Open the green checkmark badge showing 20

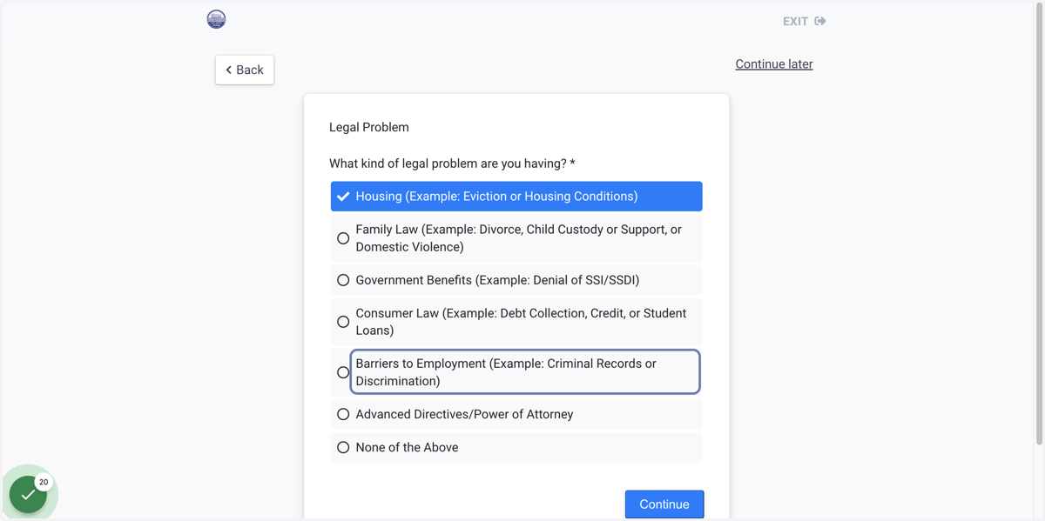pyautogui.click(x=29, y=493)
